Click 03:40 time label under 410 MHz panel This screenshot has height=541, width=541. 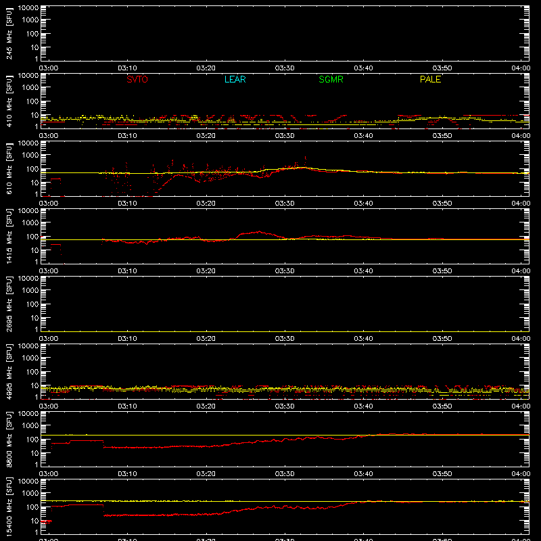[x=363, y=136]
